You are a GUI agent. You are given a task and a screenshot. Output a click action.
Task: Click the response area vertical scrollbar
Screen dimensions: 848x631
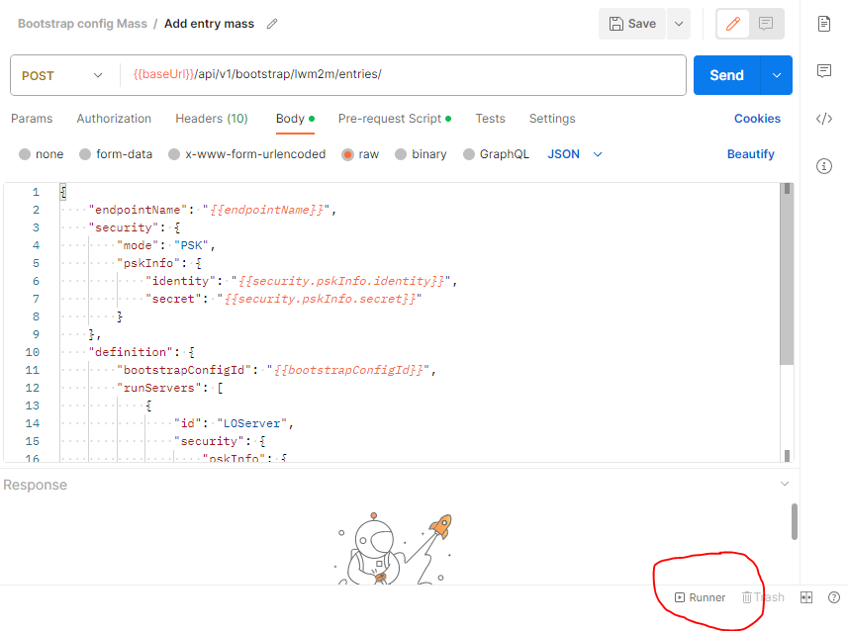pyautogui.click(x=795, y=522)
